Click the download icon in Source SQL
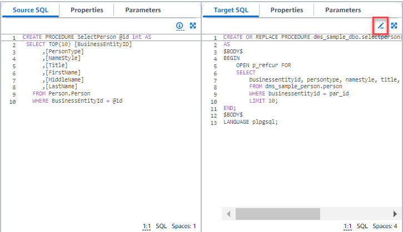 point(180,26)
